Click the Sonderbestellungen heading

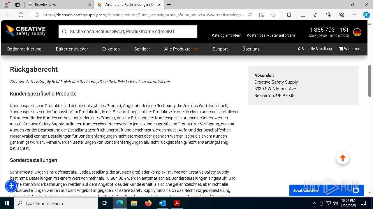coord(34,160)
